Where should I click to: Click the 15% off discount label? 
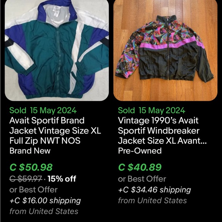point(62,179)
